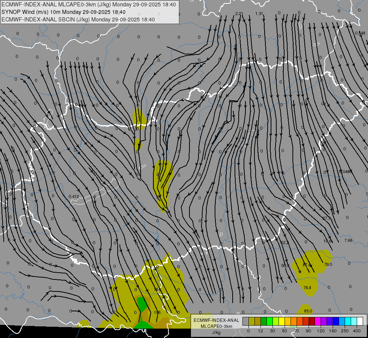Click the map value 87.4
The image size is (368, 338).
pos(306,265)
